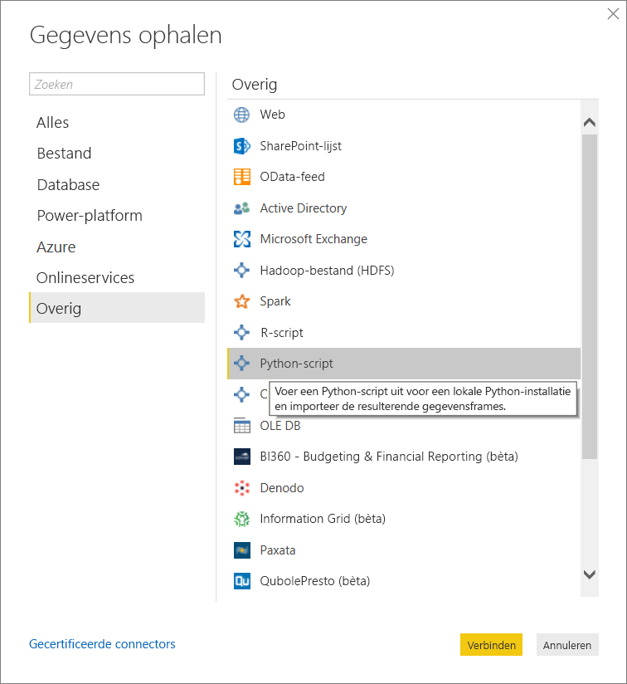Open the OLE DB connector
Screen dimensions: 627x684
[282, 425]
